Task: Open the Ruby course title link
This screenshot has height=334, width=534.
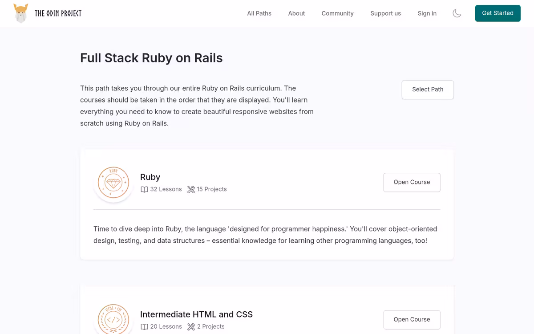Action: pos(150,177)
